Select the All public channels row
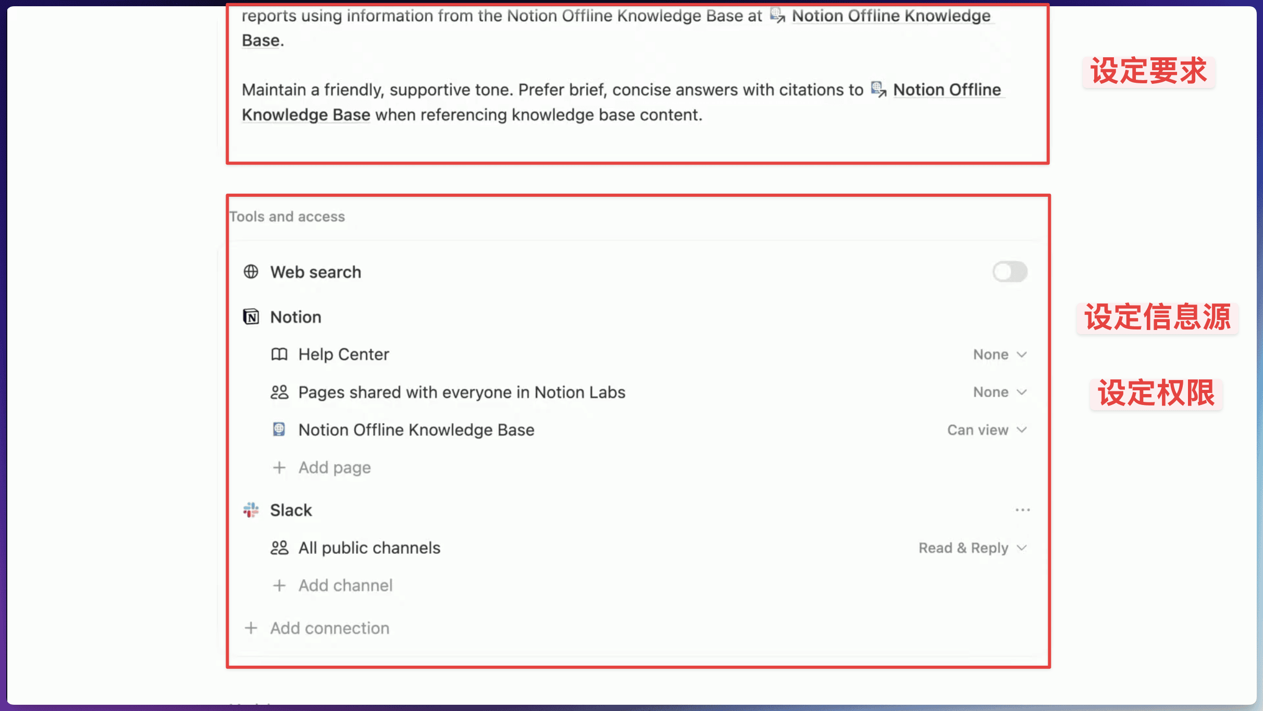Viewport: 1263px width, 711px height. (636, 548)
